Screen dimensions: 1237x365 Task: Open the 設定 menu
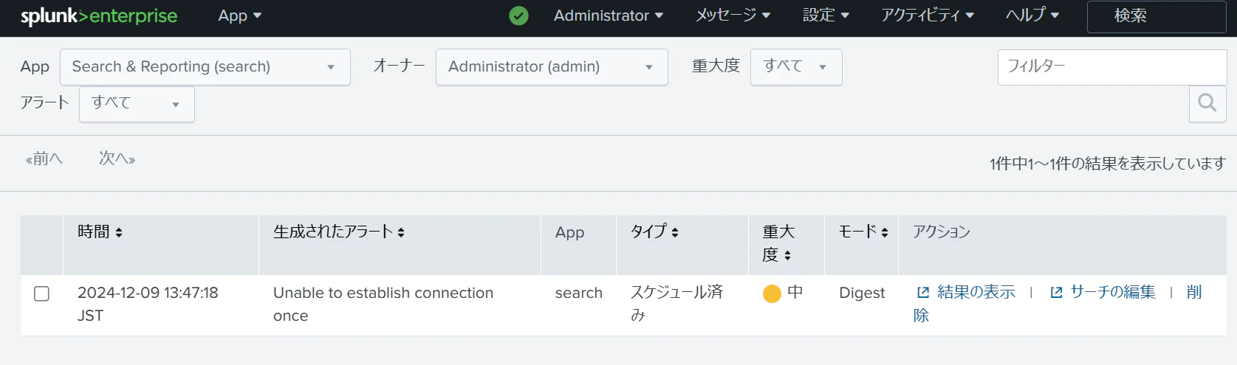point(826,15)
